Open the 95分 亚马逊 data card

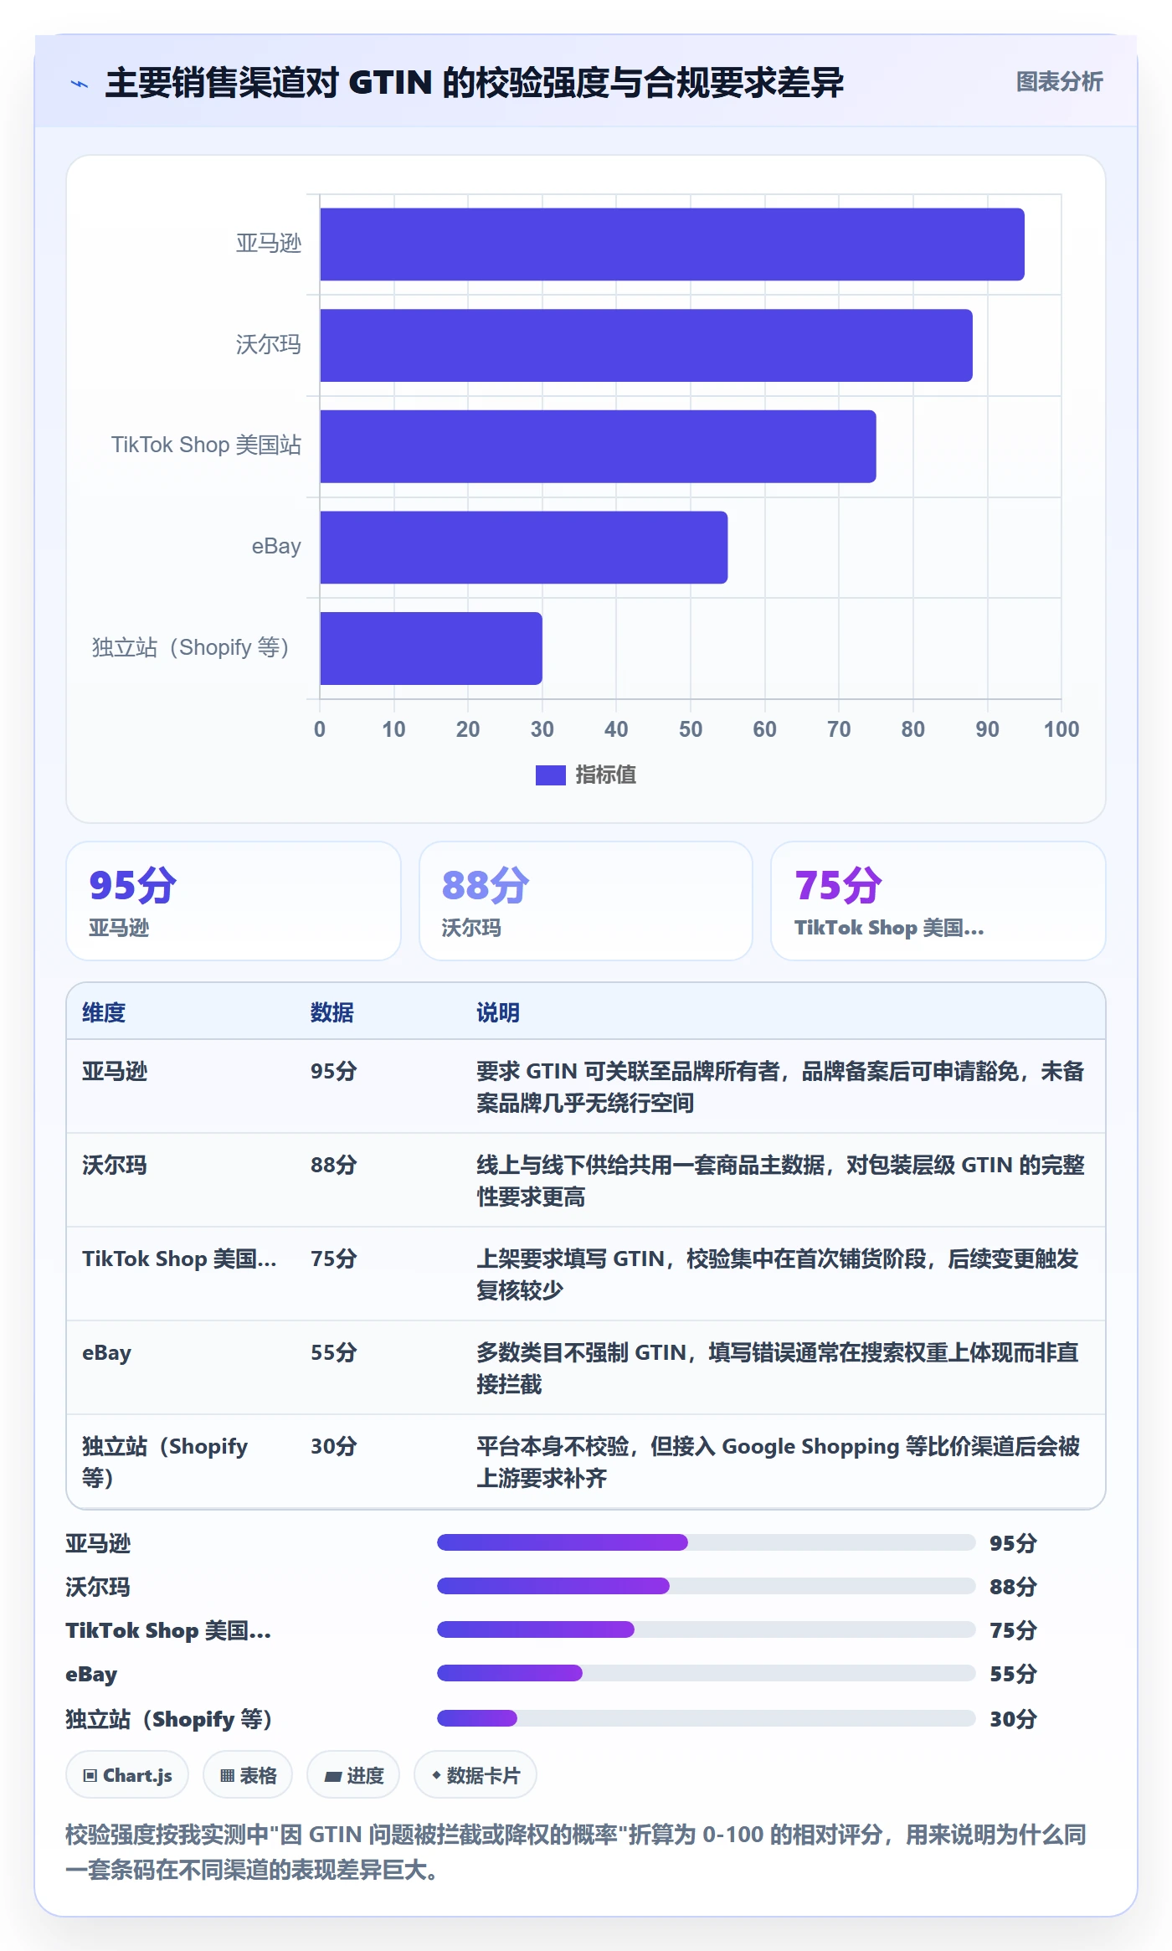234,901
